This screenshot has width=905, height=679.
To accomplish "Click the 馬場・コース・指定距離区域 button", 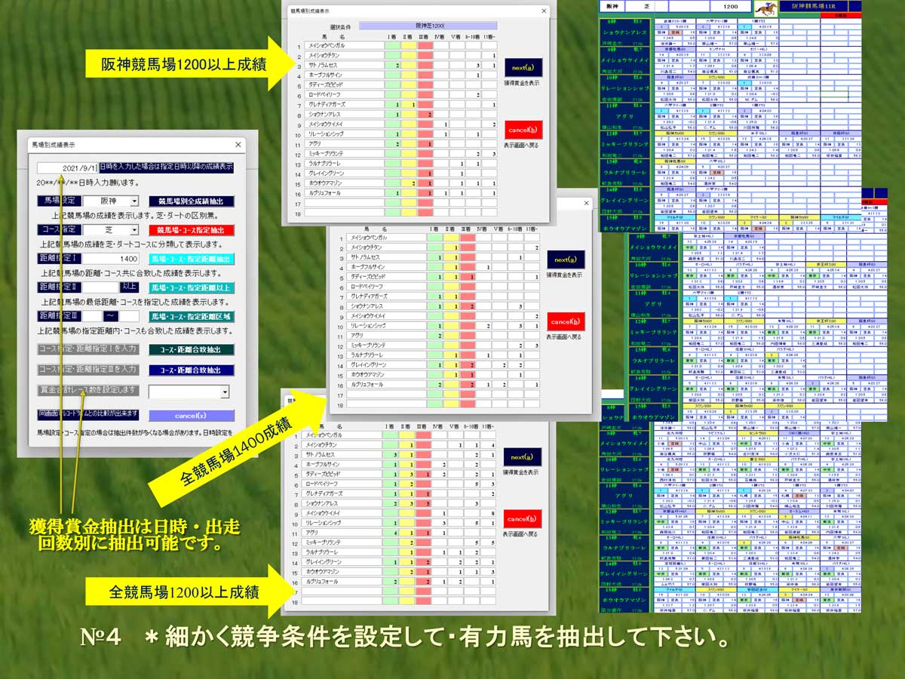I will (x=191, y=317).
